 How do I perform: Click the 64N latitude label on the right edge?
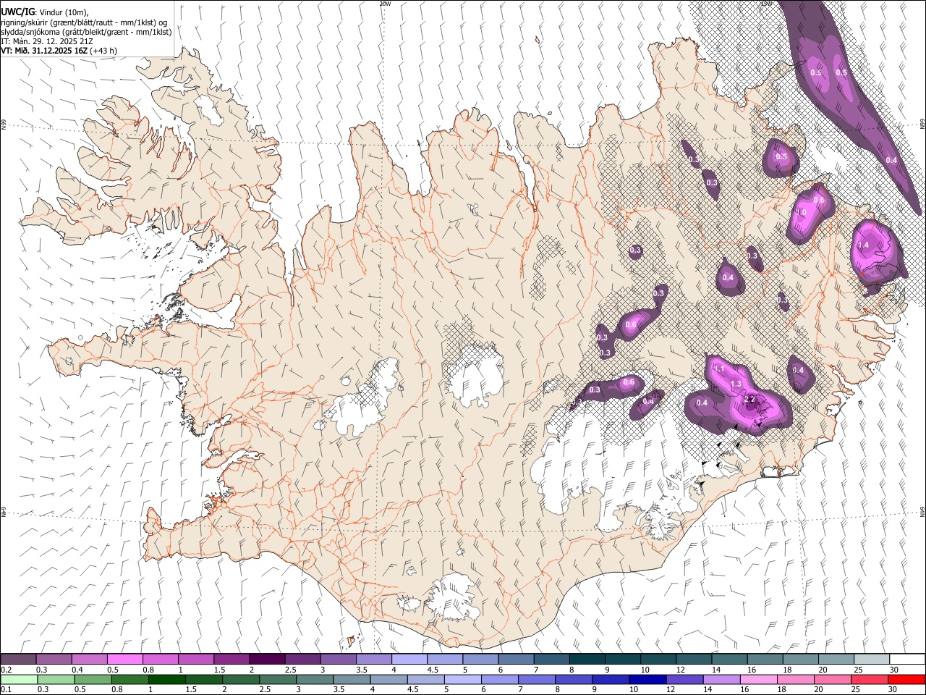coord(922,511)
